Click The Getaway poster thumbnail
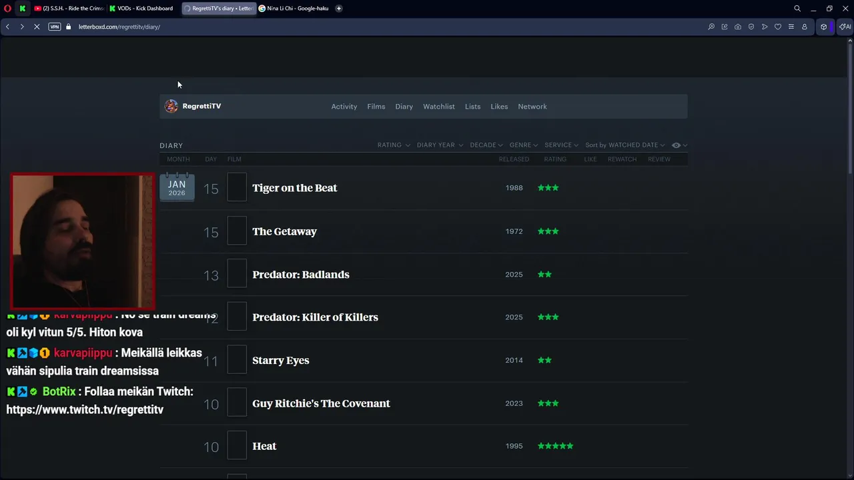The height and width of the screenshot is (480, 854). tap(237, 231)
